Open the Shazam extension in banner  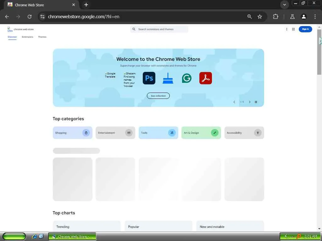tap(130, 80)
